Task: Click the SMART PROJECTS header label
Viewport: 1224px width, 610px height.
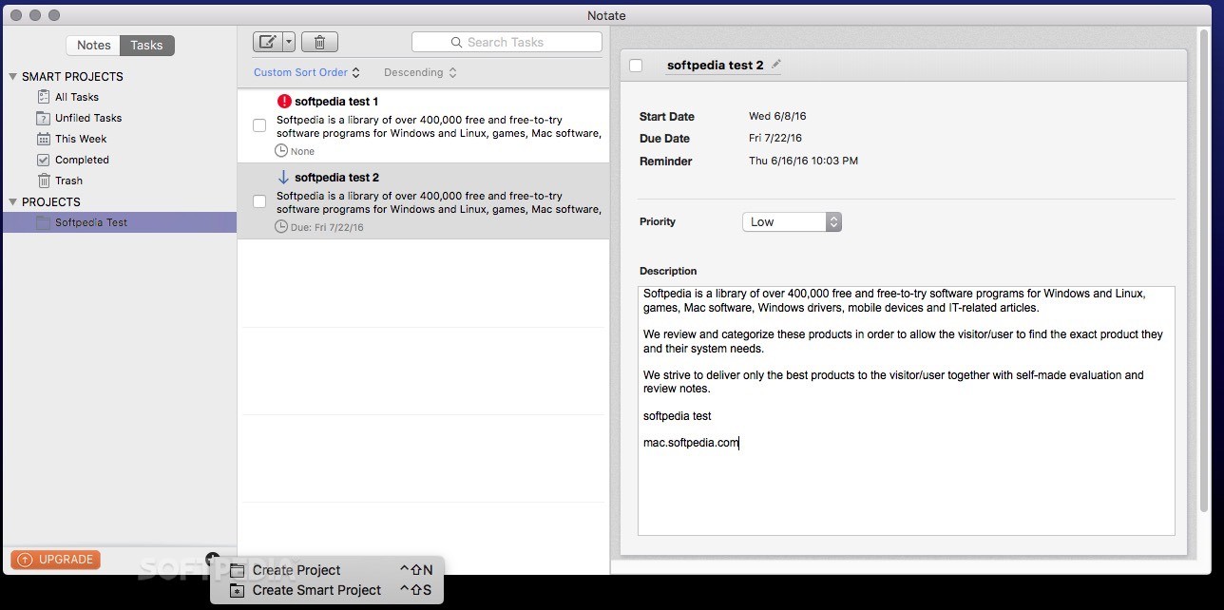Action: 72,76
